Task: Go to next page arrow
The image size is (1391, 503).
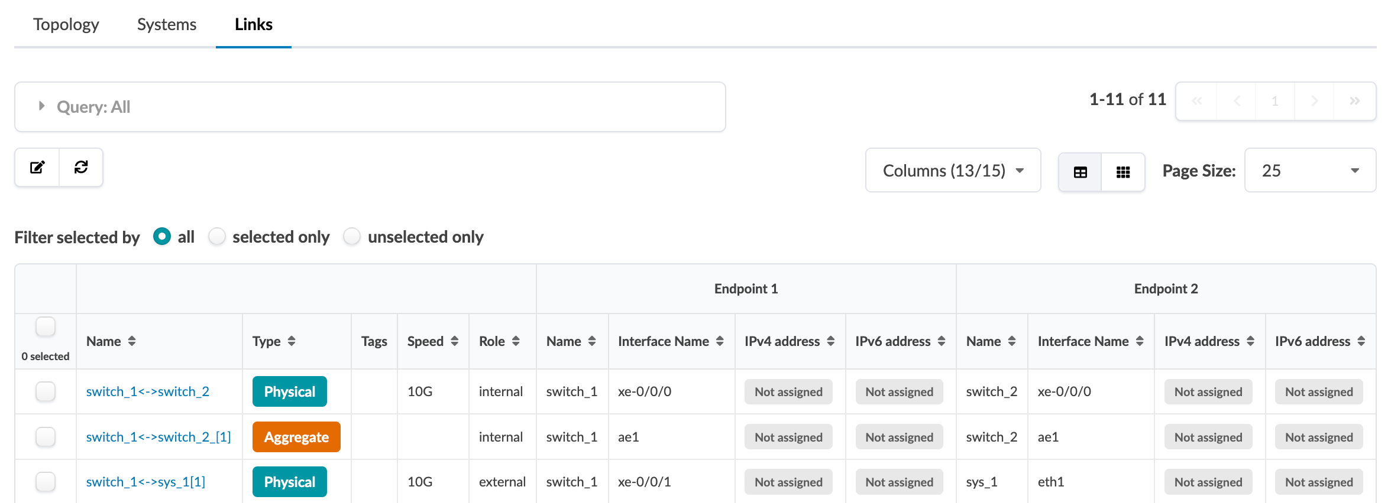Action: click(x=1314, y=102)
